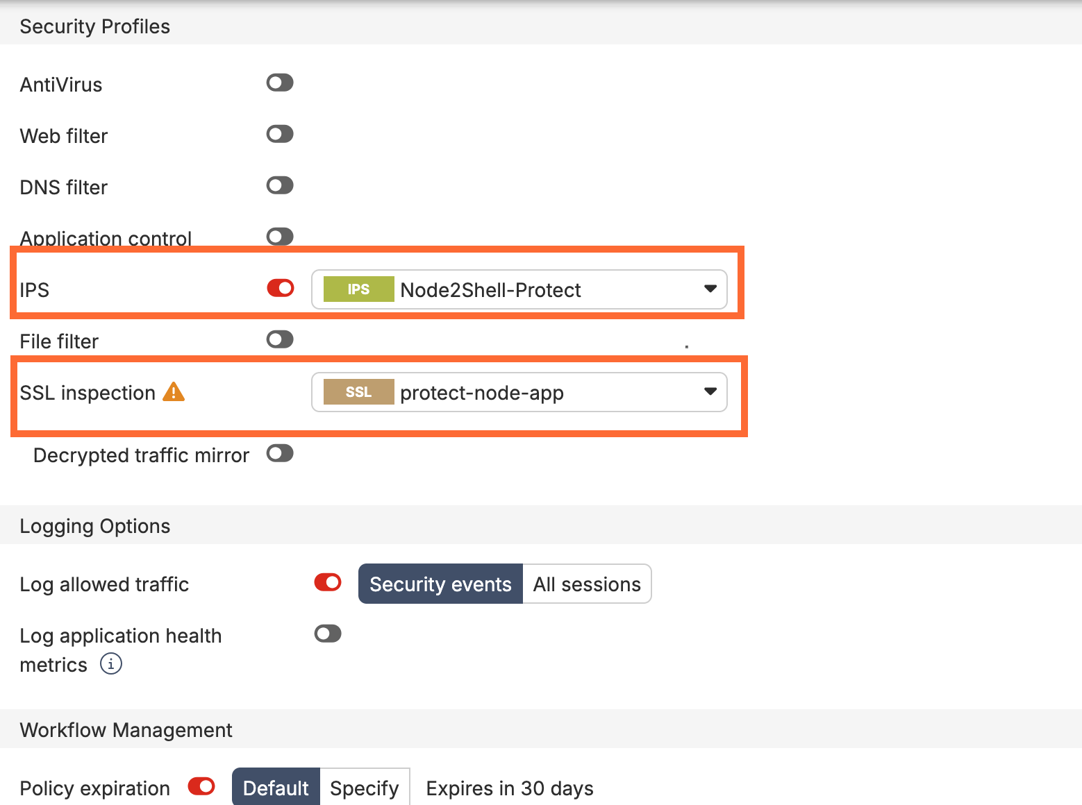
Task: Click the Web filter label
Action: click(x=64, y=136)
